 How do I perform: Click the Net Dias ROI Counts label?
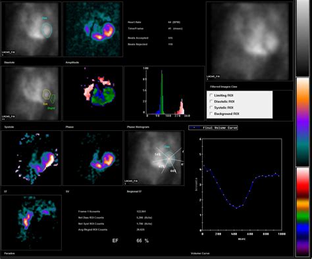click(91, 218)
